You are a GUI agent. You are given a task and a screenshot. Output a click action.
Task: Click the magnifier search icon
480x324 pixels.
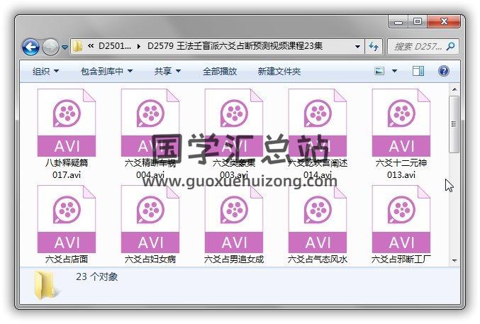pyautogui.click(x=450, y=47)
